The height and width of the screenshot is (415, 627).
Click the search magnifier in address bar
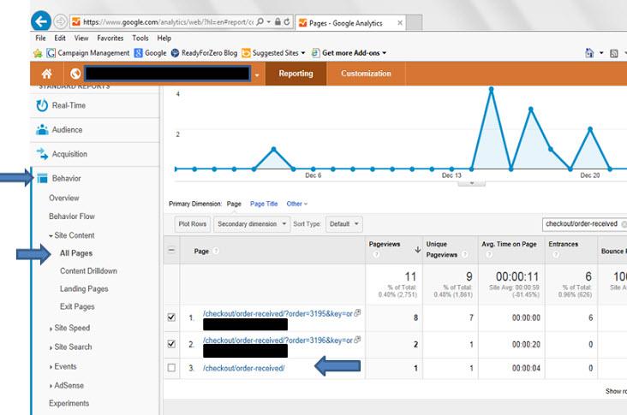point(260,21)
